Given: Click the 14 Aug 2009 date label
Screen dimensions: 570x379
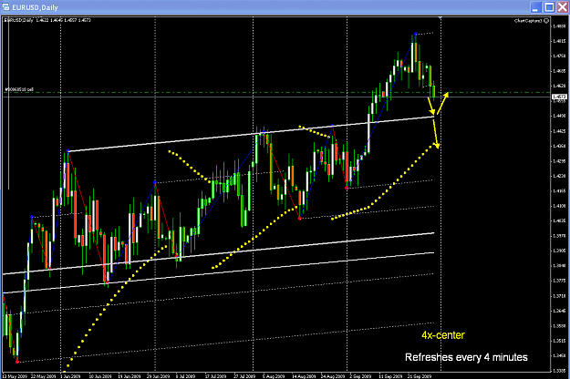Looking at the screenshot, I should click(x=304, y=376).
